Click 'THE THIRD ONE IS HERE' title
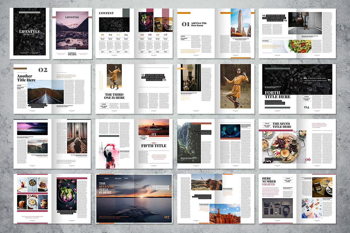The width and height of the screenshot is (350, 233). [115, 96]
